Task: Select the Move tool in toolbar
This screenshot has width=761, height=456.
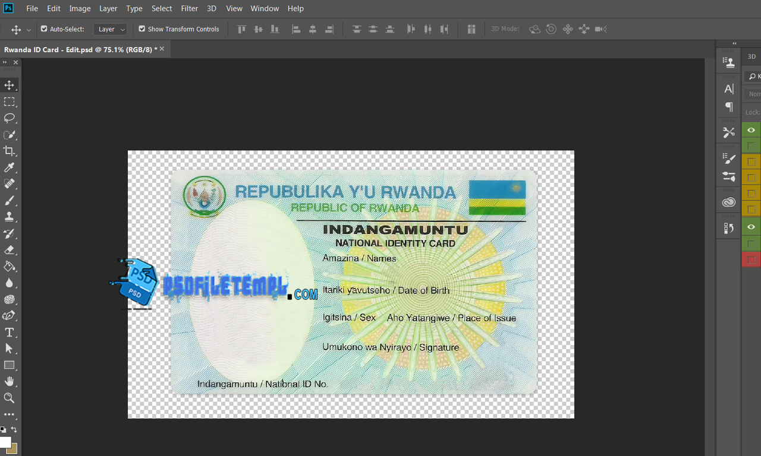Action: (10, 85)
